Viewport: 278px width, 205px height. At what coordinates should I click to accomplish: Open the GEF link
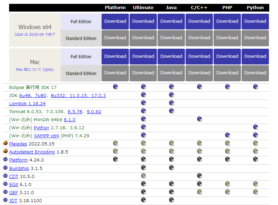click(13, 193)
